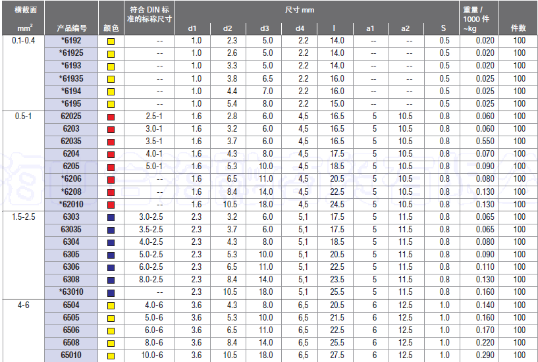This screenshot has height=362, width=538.
Task: Select the 件数 column header
Action: tap(518, 28)
